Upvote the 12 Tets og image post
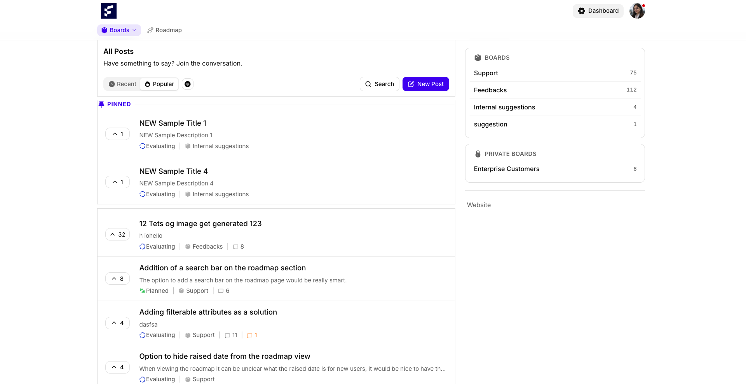Image resolution: width=746 pixels, height=384 pixels. point(117,234)
